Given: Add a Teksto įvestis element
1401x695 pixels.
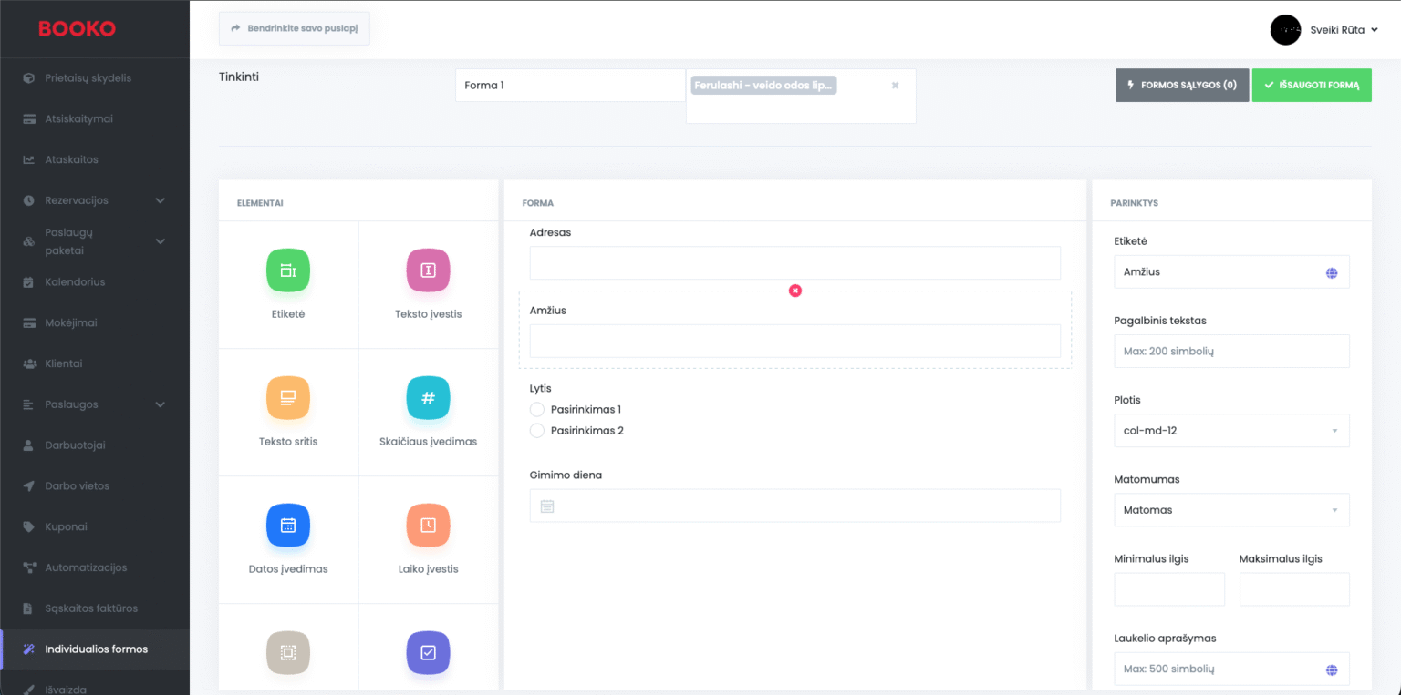Looking at the screenshot, I should pos(428,271).
